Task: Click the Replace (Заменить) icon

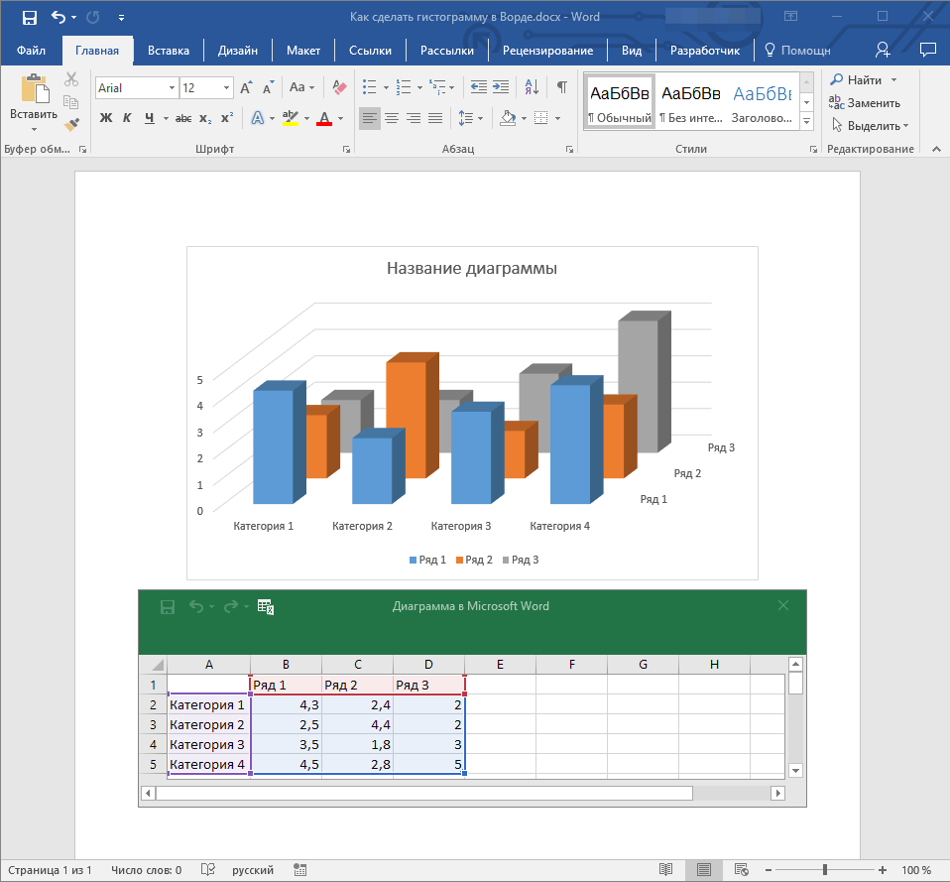Action: [836, 102]
